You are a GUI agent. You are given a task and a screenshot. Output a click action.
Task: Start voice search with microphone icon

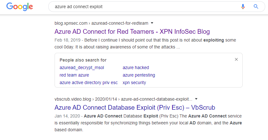pos(243,7)
